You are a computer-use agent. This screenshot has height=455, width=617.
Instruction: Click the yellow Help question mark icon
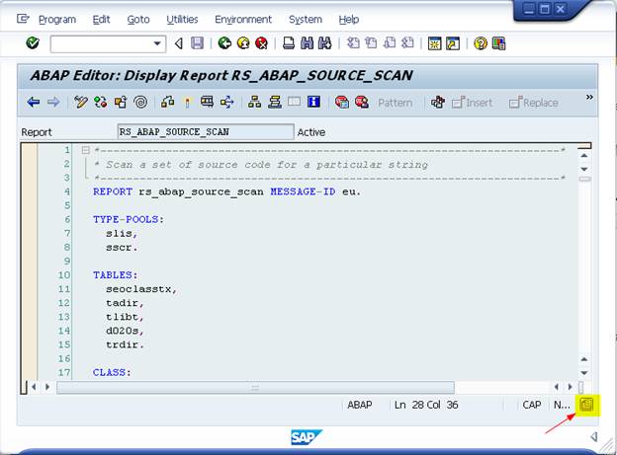click(481, 42)
